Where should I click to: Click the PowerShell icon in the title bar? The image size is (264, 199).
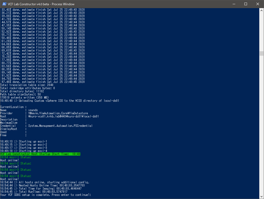click(x=4, y=4)
